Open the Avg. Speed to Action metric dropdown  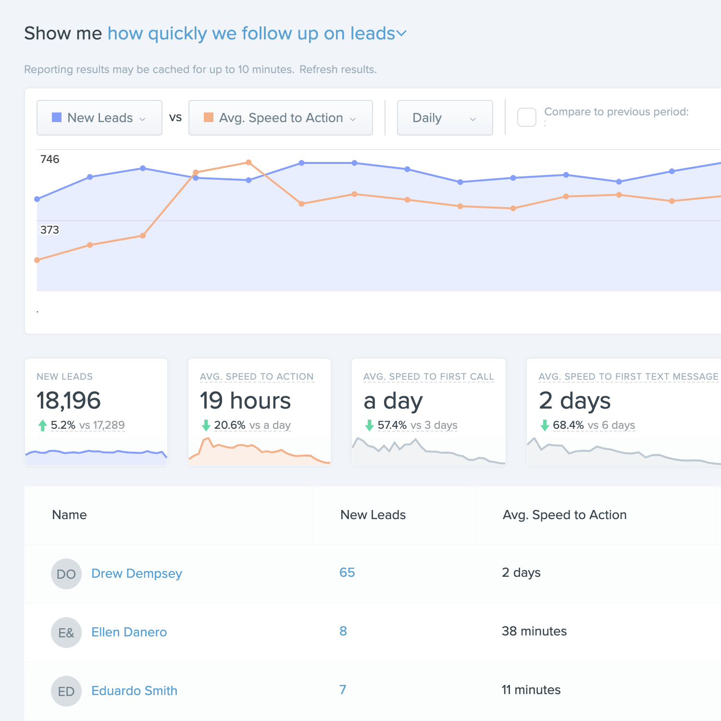[281, 118]
